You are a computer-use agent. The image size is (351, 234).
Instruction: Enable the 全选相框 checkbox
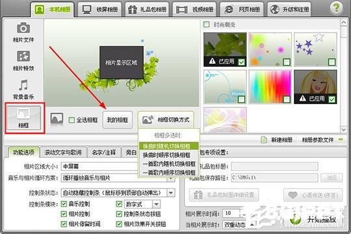(x=71, y=120)
